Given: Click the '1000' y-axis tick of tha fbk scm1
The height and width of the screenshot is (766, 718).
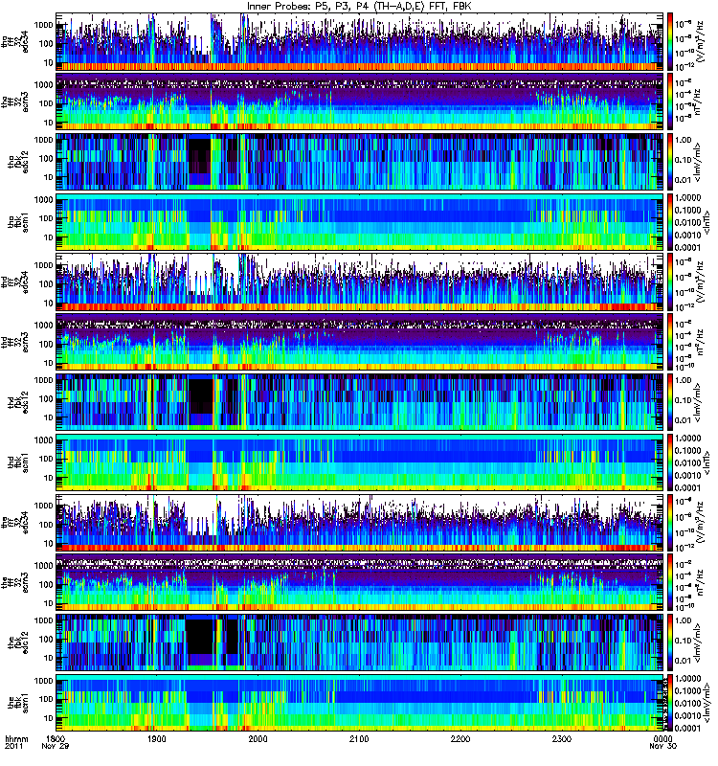Looking at the screenshot, I should point(43,200).
